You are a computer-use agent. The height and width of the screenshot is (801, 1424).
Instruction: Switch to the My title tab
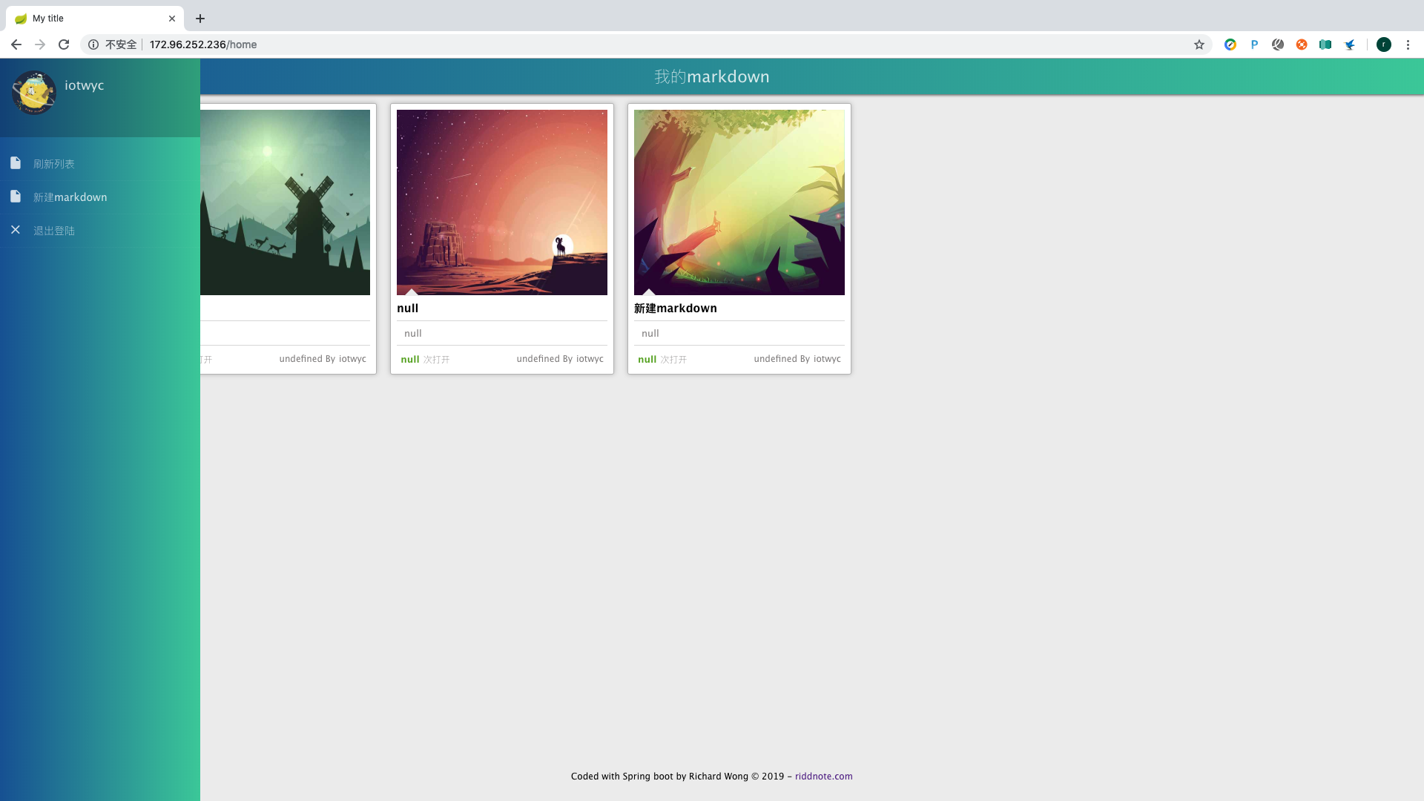coord(94,19)
